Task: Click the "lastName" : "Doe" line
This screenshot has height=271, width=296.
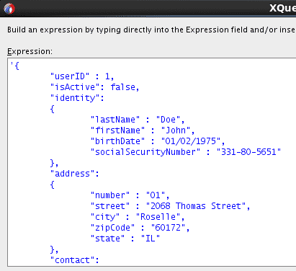Action: pos(138,120)
